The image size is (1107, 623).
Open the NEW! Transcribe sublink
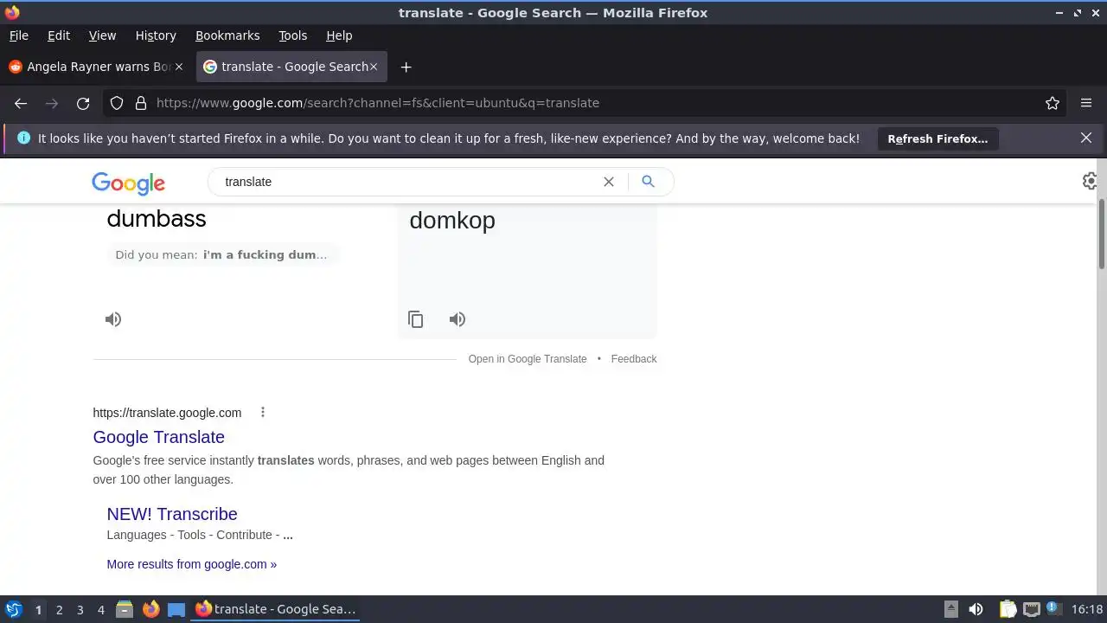click(x=172, y=514)
